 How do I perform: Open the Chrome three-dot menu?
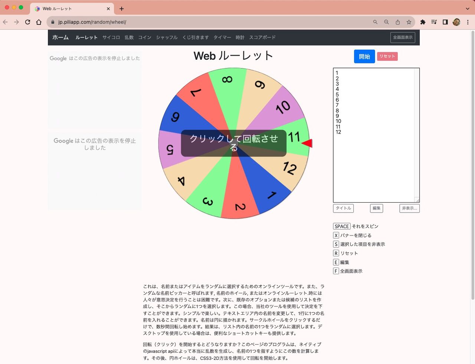click(468, 22)
